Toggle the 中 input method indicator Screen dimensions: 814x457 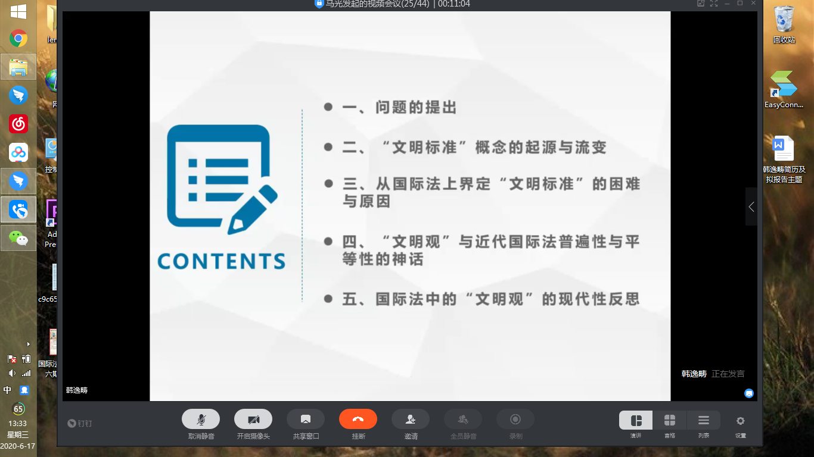[8, 390]
